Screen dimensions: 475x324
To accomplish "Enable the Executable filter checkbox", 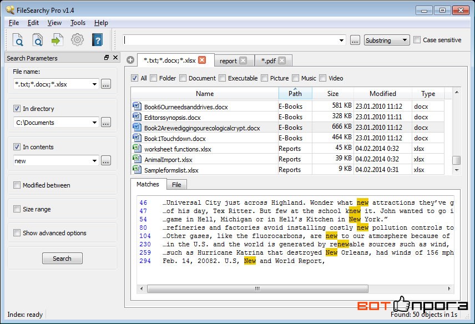I will [x=223, y=78].
